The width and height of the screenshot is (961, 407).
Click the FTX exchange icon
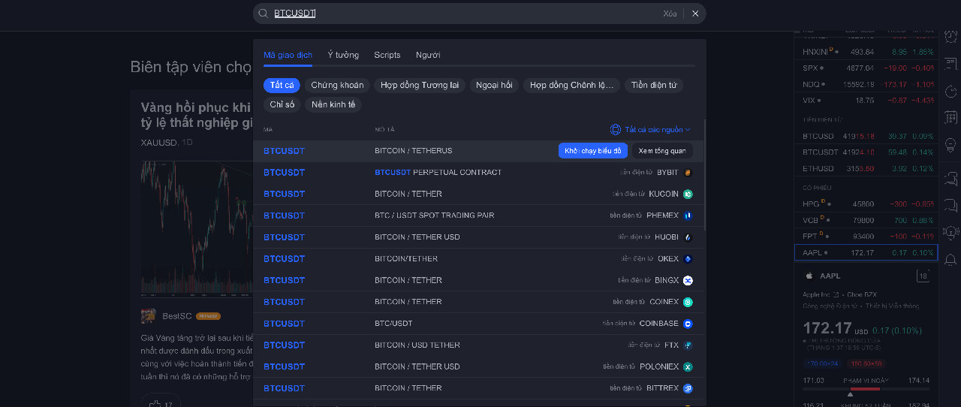pyautogui.click(x=688, y=345)
